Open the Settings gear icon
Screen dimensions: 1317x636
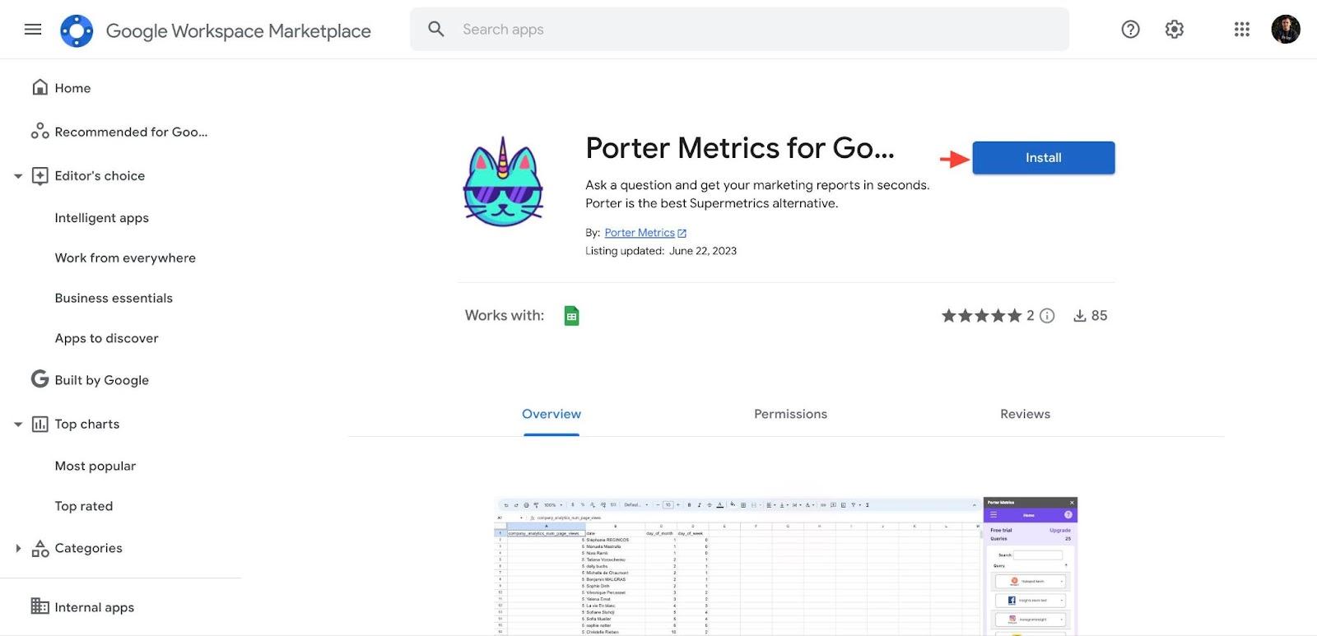tap(1175, 30)
